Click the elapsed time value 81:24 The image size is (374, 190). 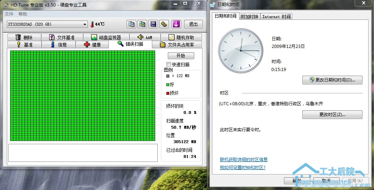[190, 156]
